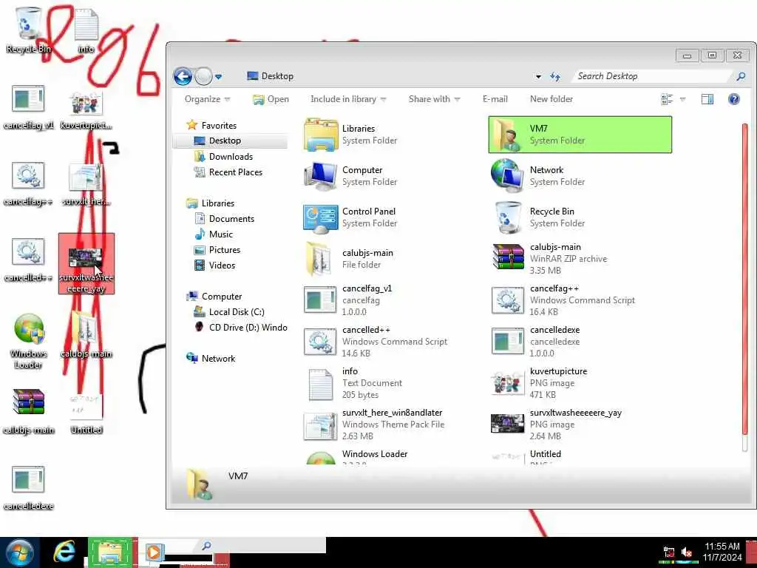Click the cancelledexe desktop icon
The image size is (757, 568).
click(x=28, y=488)
